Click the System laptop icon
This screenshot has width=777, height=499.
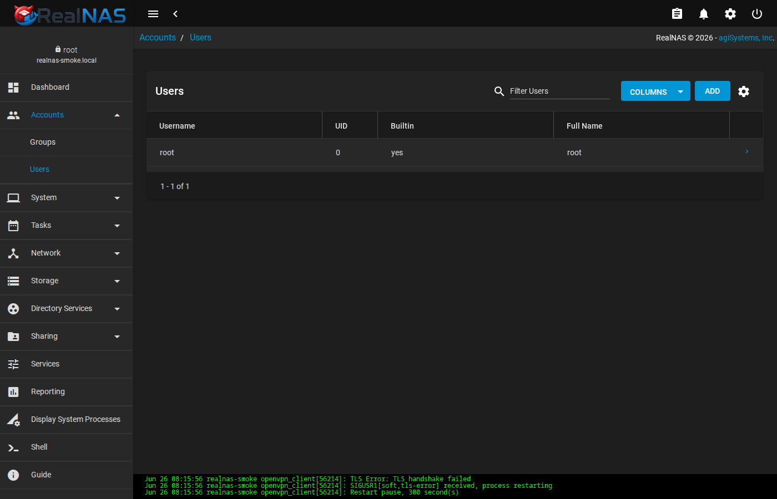click(13, 198)
